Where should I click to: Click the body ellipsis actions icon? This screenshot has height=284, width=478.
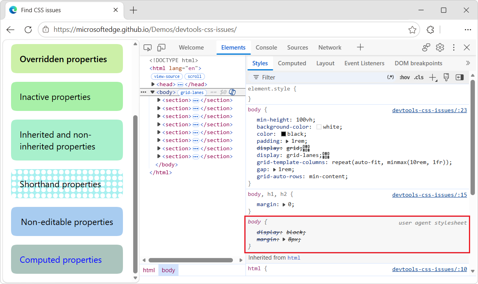pos(143,92)
